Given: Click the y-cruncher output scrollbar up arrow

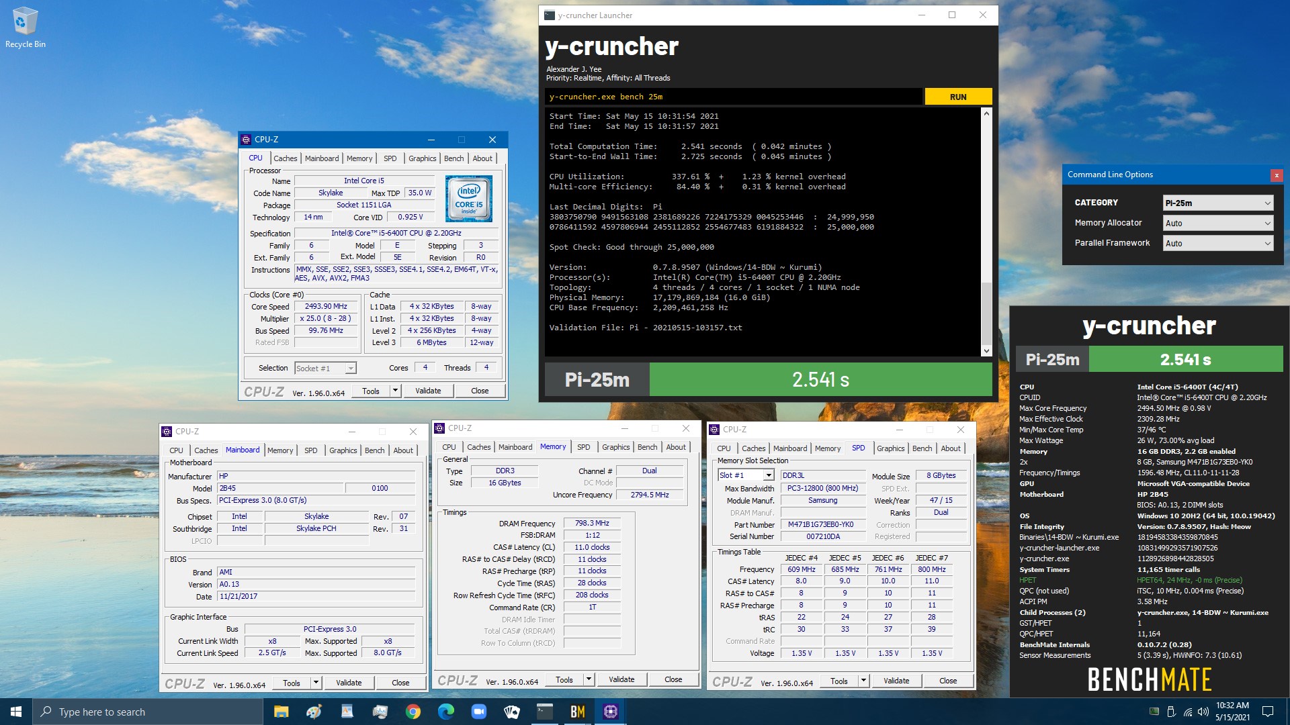Looking at the screenshot, I should click(x=986, y=113).
